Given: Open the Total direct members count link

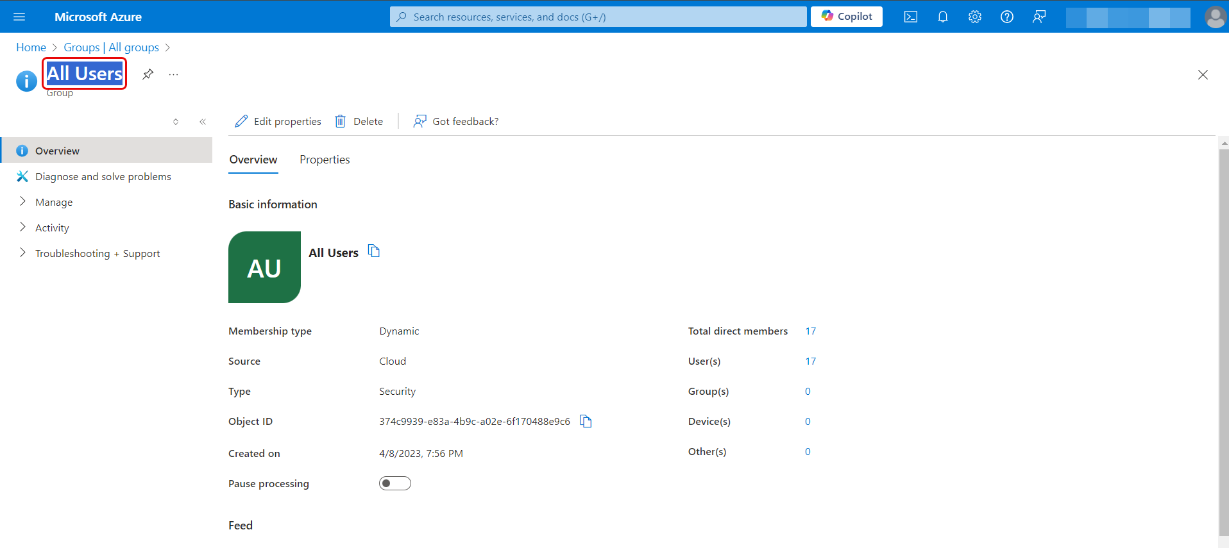Looking at the screenshot, I should 810,331.
